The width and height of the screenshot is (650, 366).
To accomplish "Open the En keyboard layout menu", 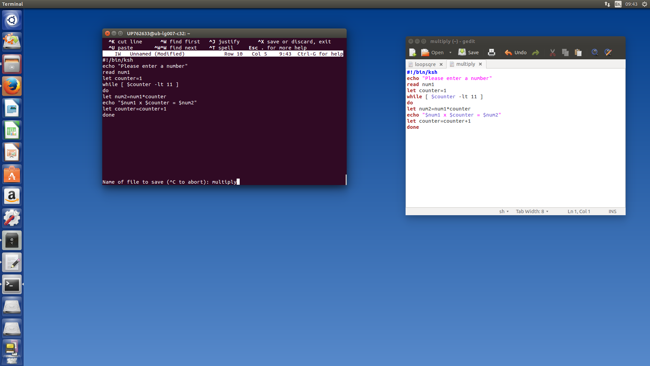I will (618, 4).
